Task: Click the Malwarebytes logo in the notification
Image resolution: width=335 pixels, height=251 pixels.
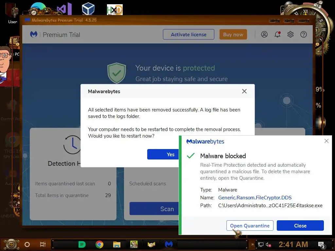Action: [205, 142]
